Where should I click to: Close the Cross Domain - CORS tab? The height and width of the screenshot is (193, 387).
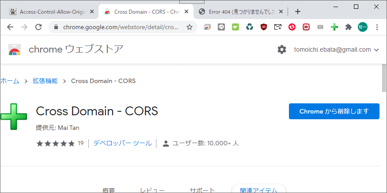click(x=187, y=11)
